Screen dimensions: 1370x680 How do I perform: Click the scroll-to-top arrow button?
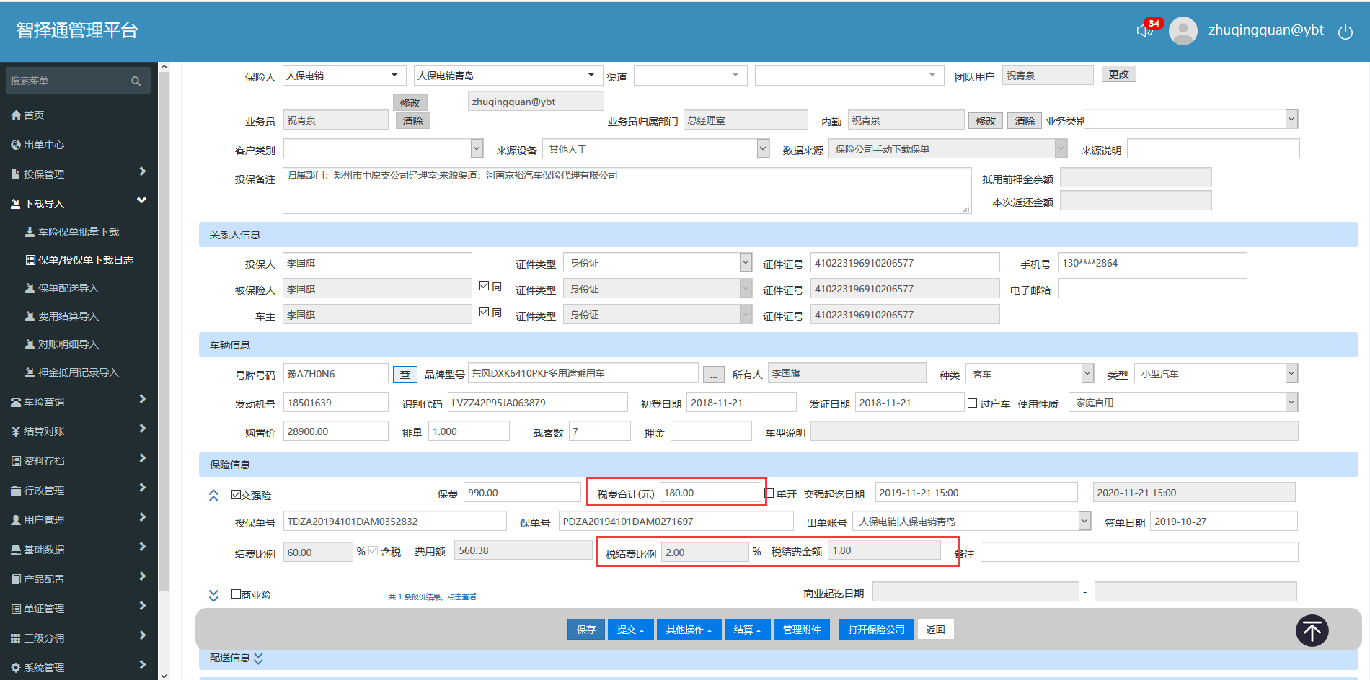tap(1312, 631)
